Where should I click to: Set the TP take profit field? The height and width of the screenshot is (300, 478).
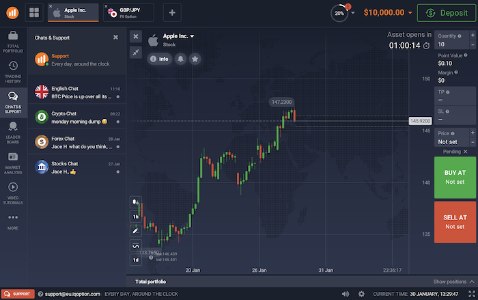tap(455, 96)
